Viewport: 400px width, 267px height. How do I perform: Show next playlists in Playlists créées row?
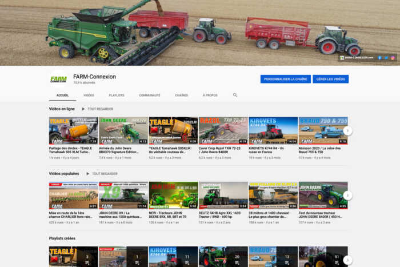coord(347,260)
